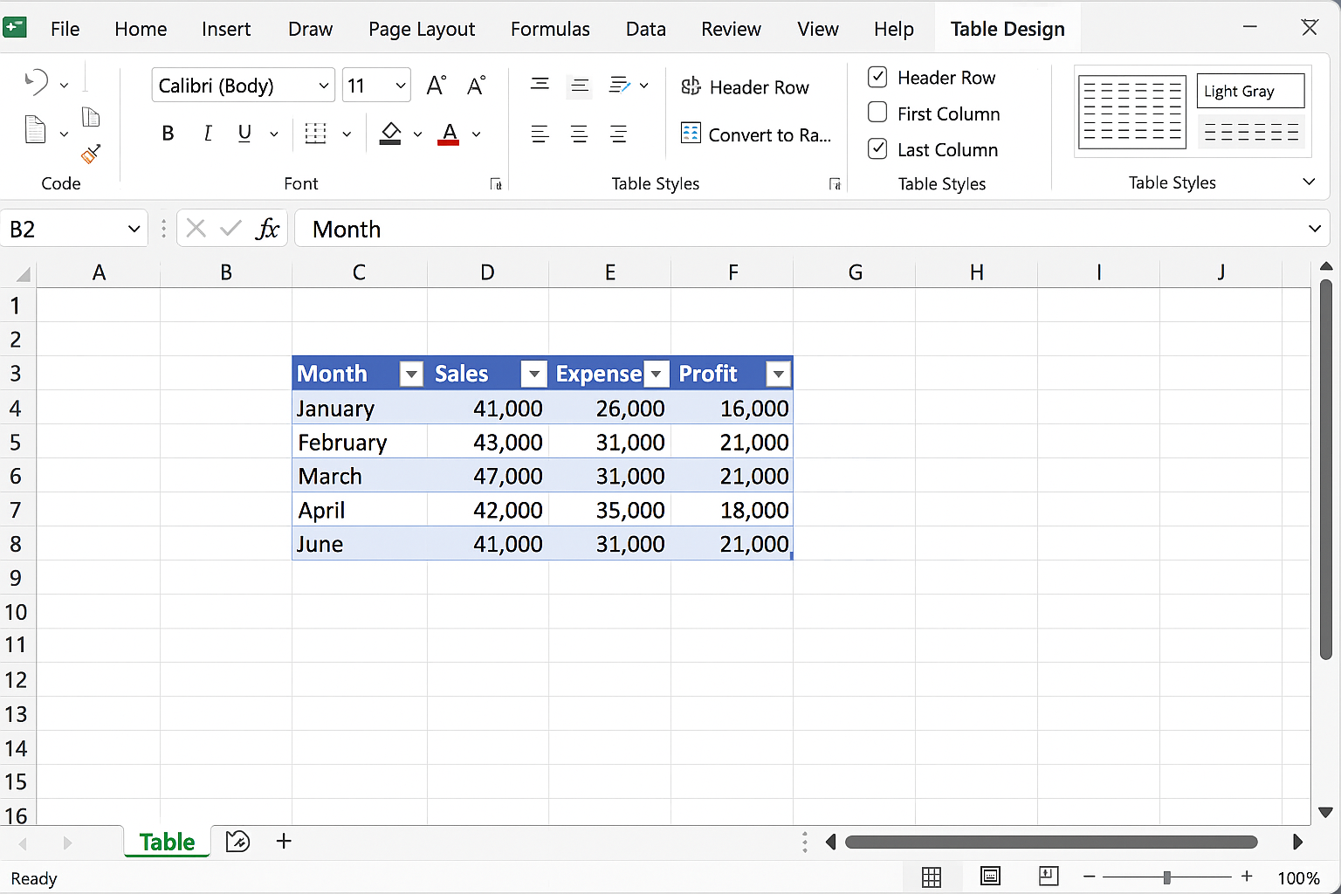Cancel entry with the X formula icon
Screen dimensions: 1341x894
tap(196, 229)
